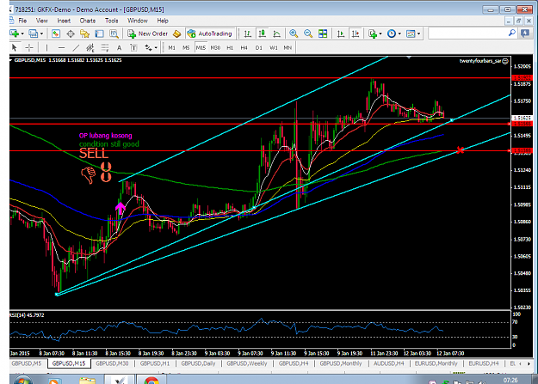The image size is (538, 384).
Task: Expand the Profiles dropdown arrow
Action: pos(41,34)
